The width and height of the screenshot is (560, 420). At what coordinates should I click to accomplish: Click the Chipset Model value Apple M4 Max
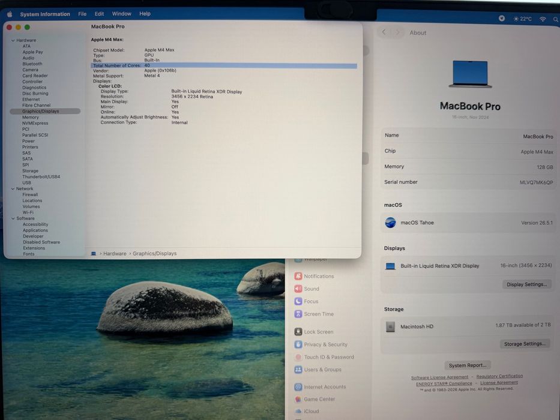click(159, 50)
